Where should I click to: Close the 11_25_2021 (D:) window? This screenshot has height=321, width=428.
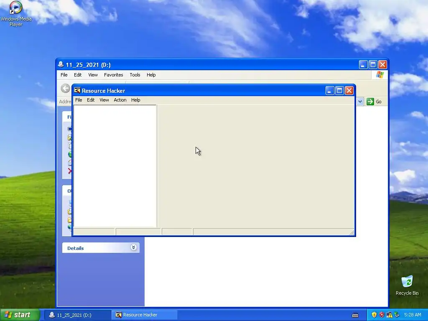[x=382, y=65]
